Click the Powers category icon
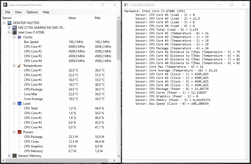Image resolution: width=251 pixels, height=164 pixels. point(19,132)
